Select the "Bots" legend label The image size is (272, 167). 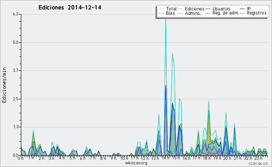(170, 13)
